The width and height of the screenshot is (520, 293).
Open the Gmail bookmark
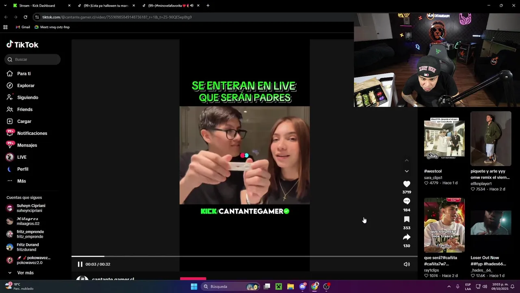coord(23,27)
